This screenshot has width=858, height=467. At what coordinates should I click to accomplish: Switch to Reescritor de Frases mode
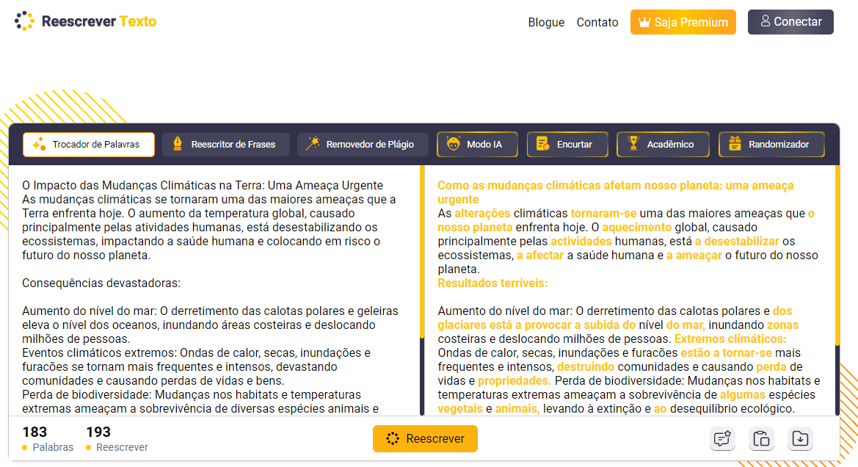[226, 145]
